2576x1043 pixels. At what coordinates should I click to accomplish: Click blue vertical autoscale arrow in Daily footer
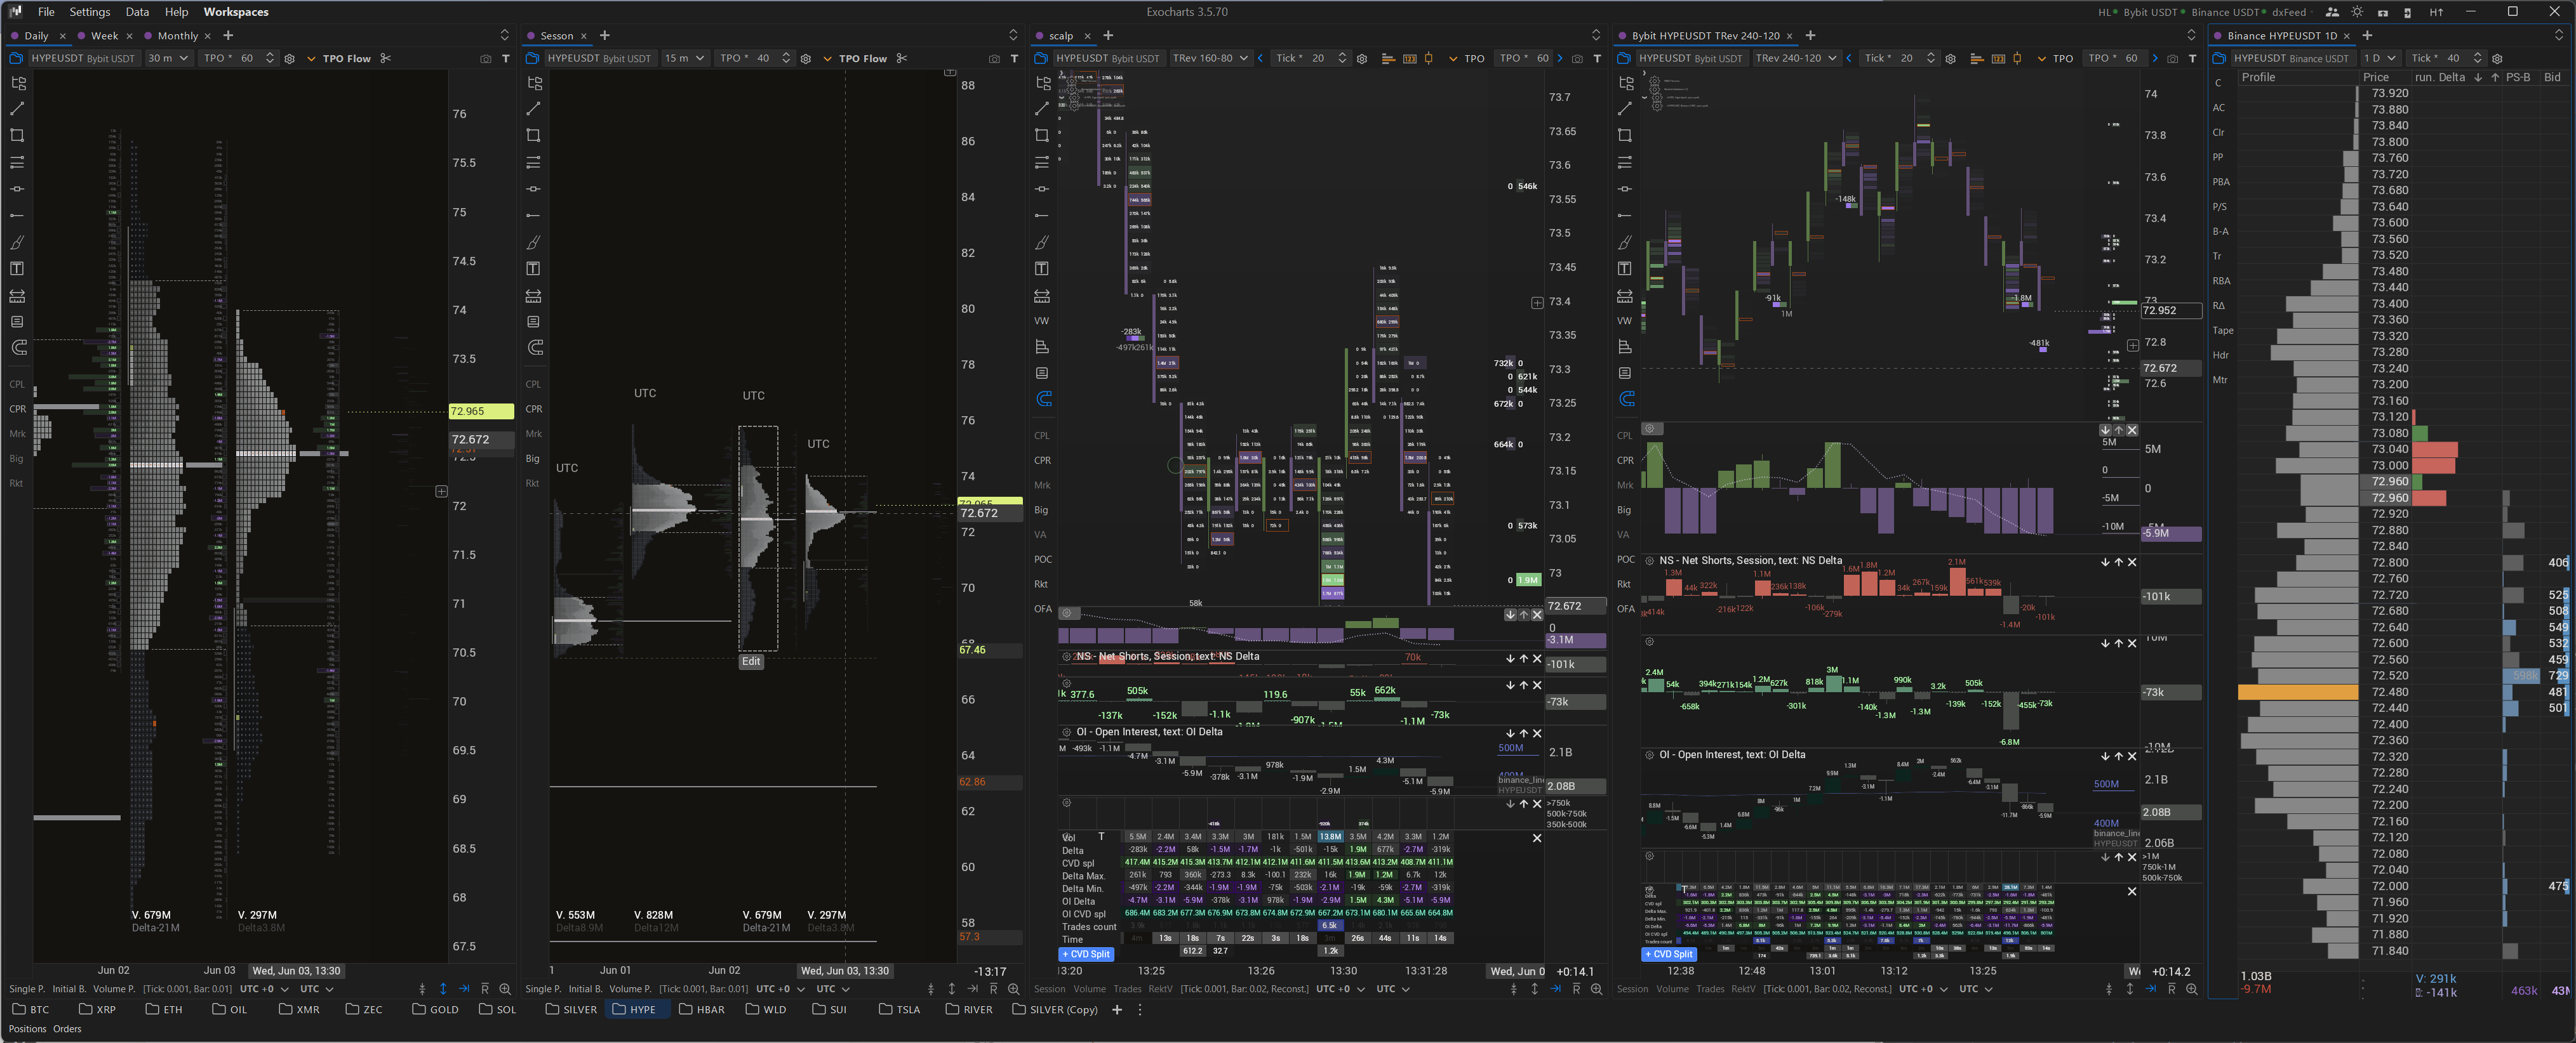443,989
